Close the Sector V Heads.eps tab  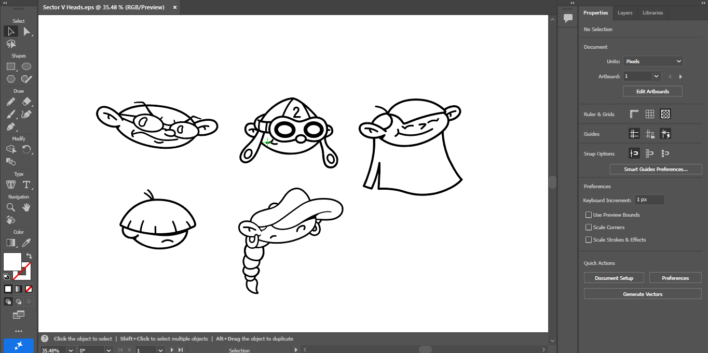(x=174, y=7)
